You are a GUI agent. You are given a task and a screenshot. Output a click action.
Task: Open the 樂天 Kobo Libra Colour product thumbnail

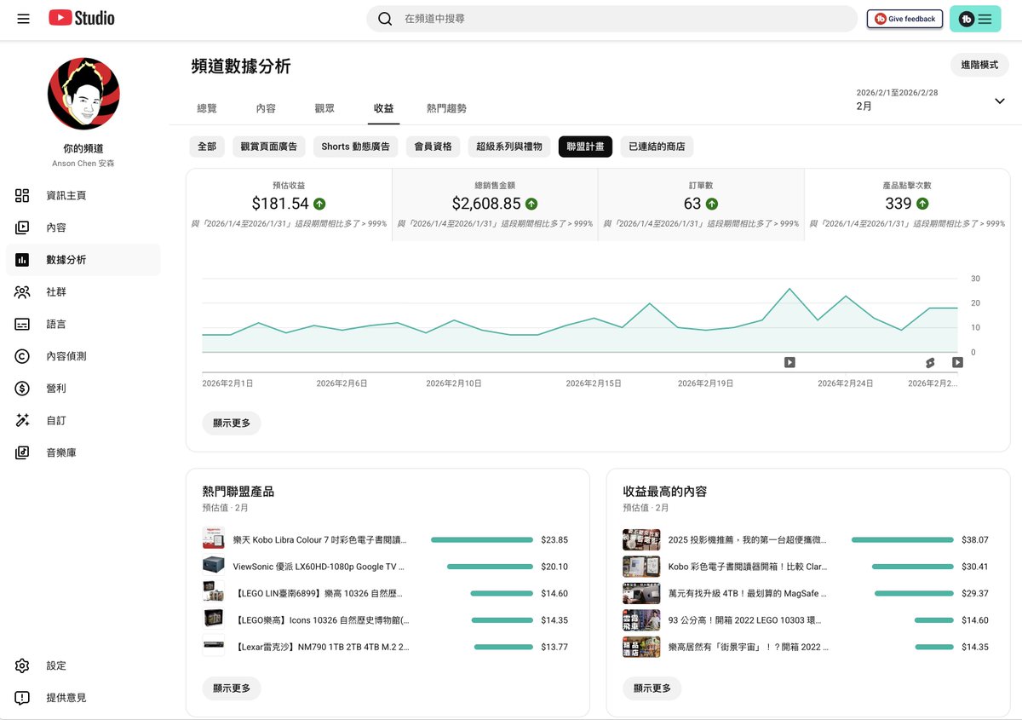click(213, 540)
